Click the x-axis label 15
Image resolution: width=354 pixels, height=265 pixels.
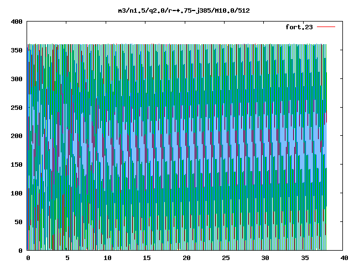click(x=147, y=258)
